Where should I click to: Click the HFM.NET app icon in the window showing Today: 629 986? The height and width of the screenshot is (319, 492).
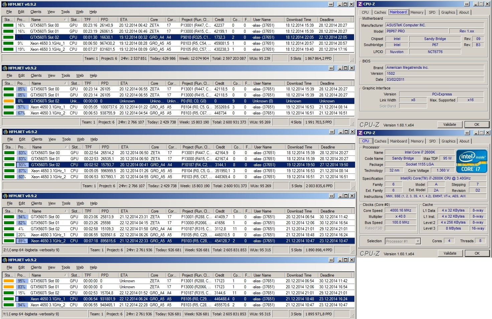4,4
